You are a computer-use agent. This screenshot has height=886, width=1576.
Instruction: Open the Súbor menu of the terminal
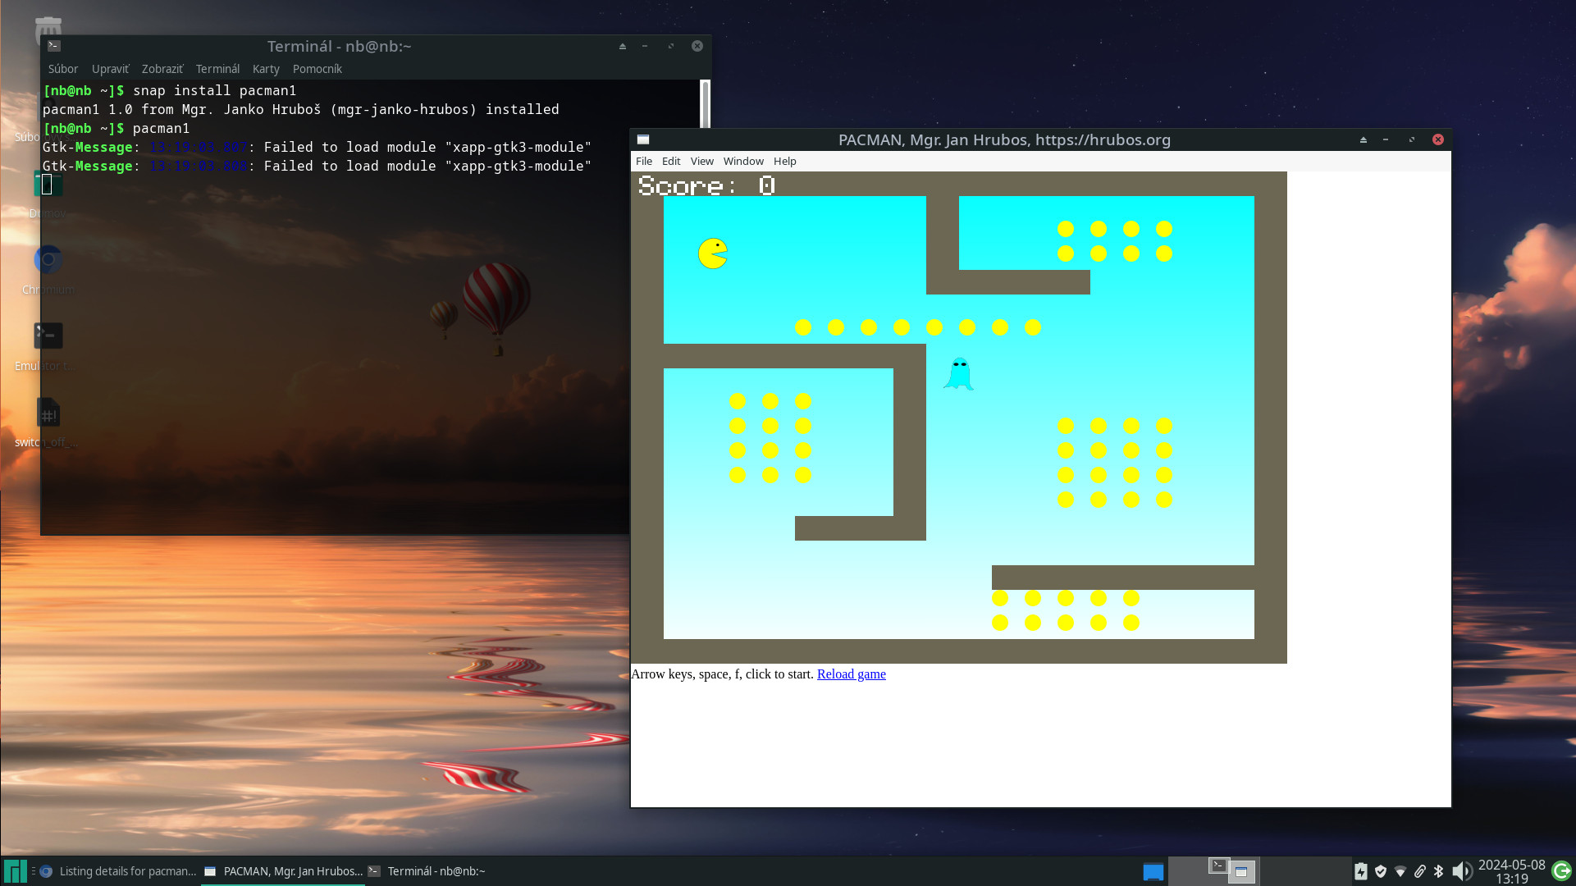tap(62, 69)
